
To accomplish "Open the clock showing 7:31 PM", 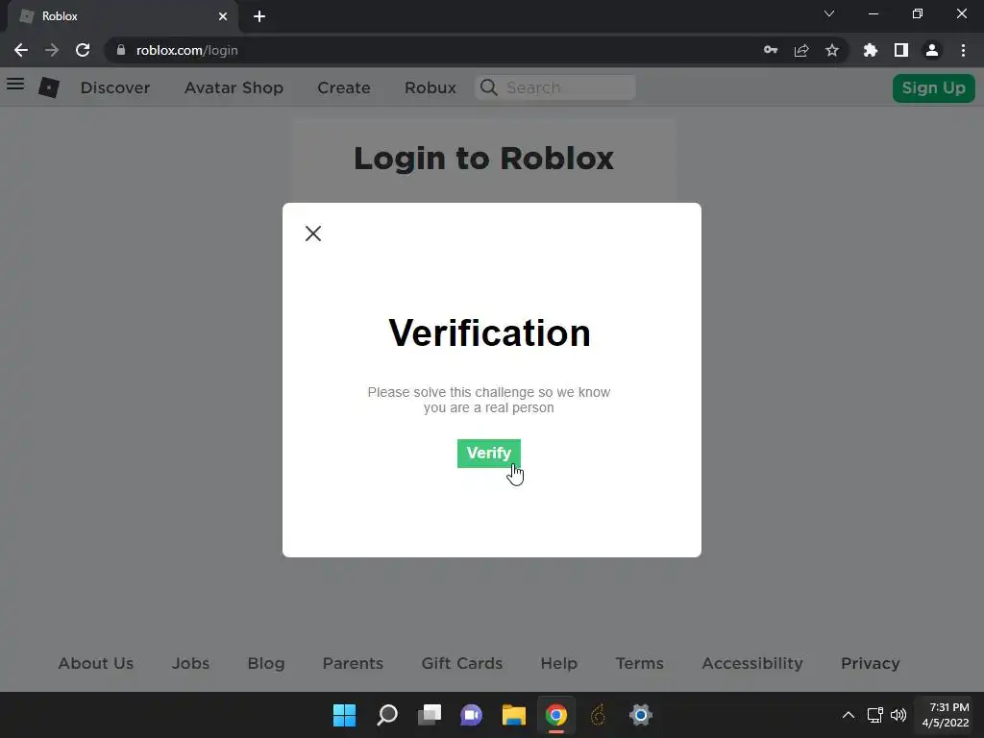I will 946,715.
